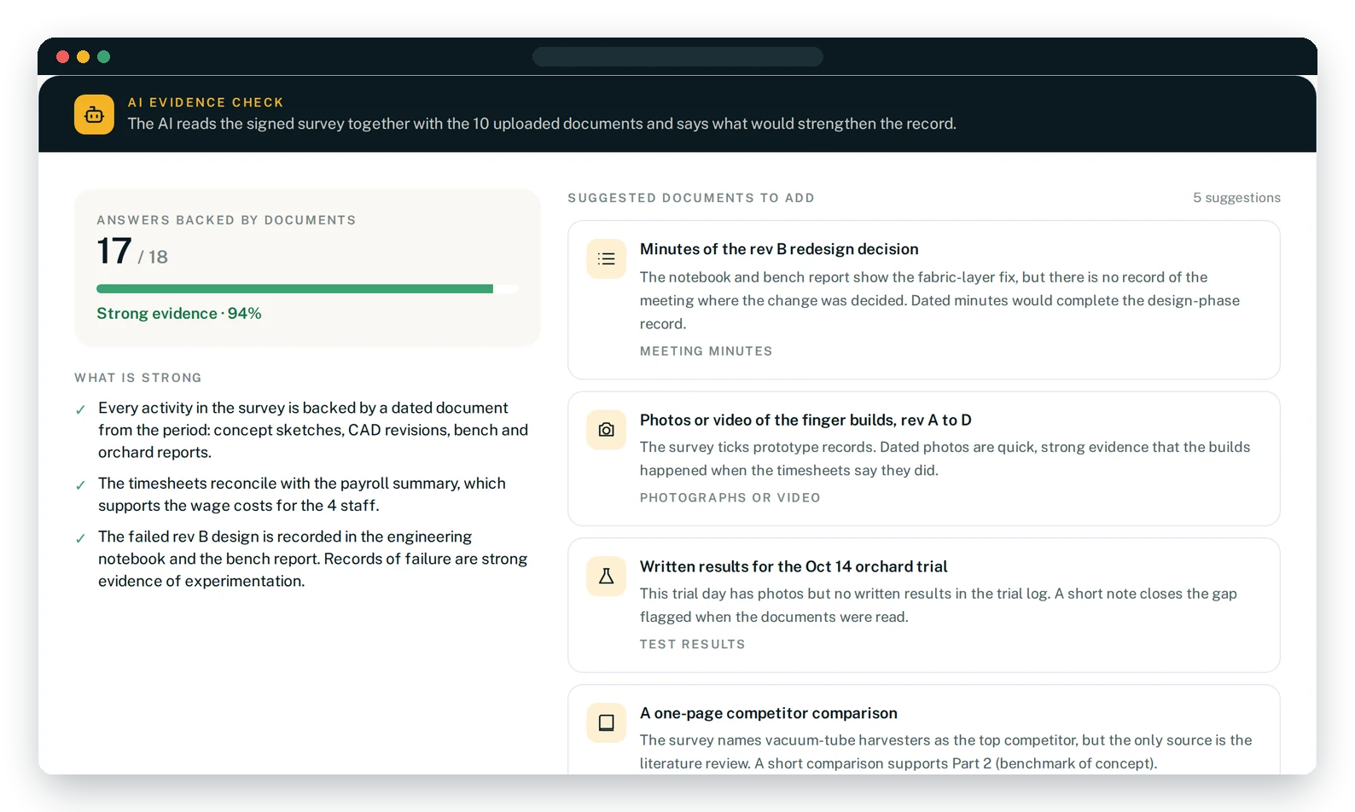The height and width of the screenshot is (812, 1355).
Task: Click the evidence strength progress bar
Action: click(307, 288)
